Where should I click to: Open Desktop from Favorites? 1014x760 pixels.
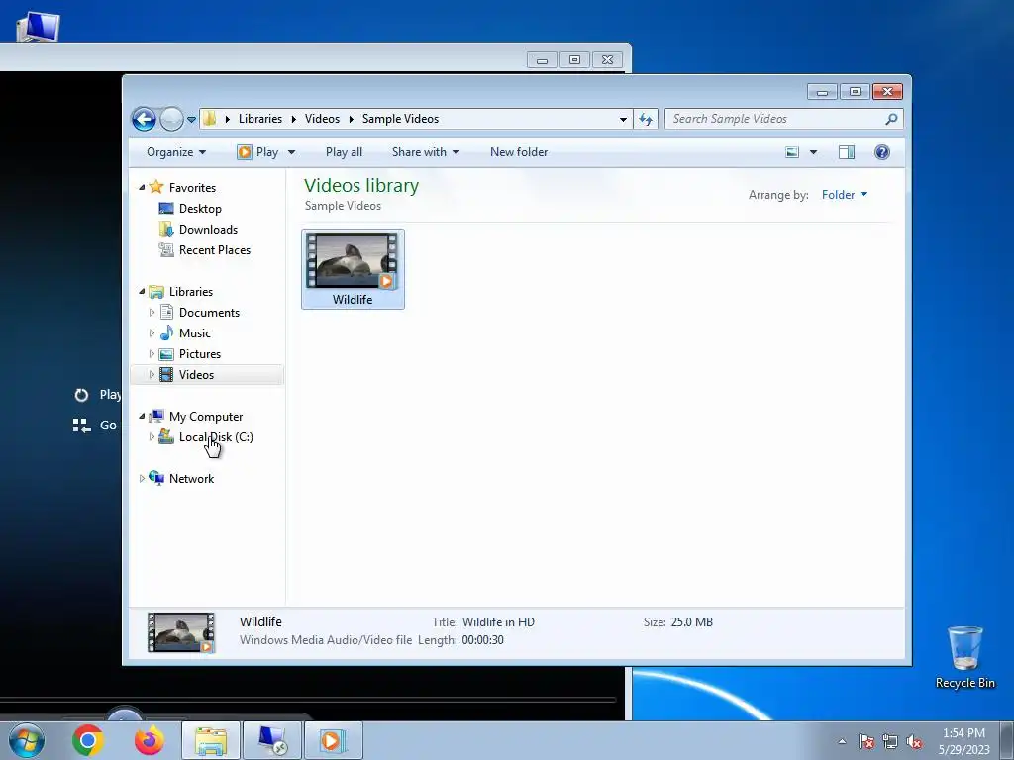click(x=200, y=209)
